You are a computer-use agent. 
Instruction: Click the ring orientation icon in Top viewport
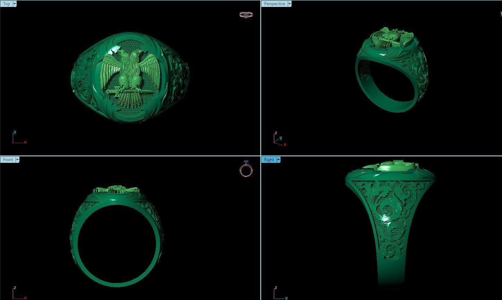point(246,15)
